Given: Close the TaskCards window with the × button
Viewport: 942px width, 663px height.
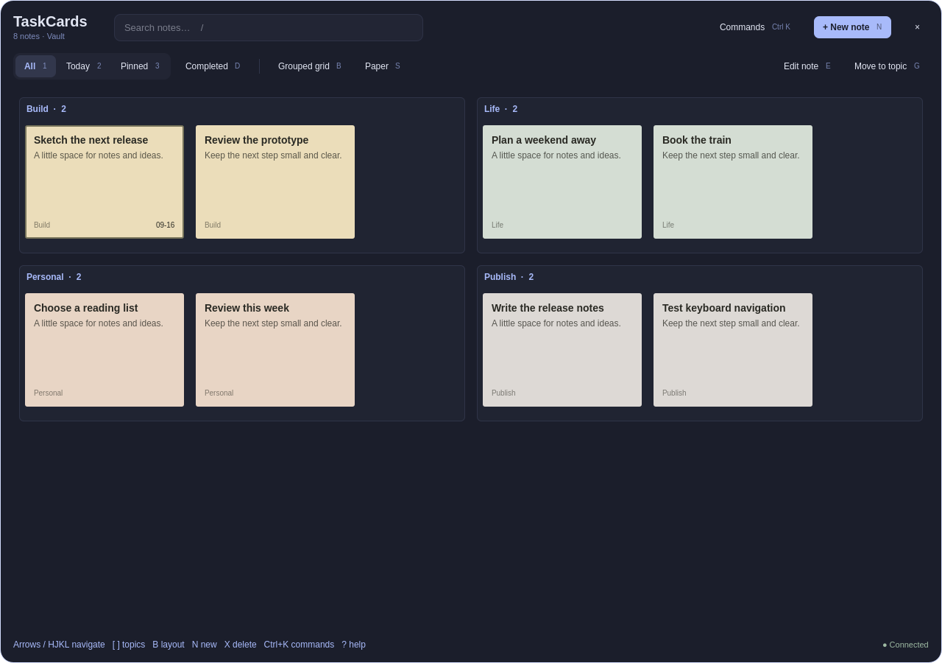Looking at the screenshot, I should click(917, 27).
